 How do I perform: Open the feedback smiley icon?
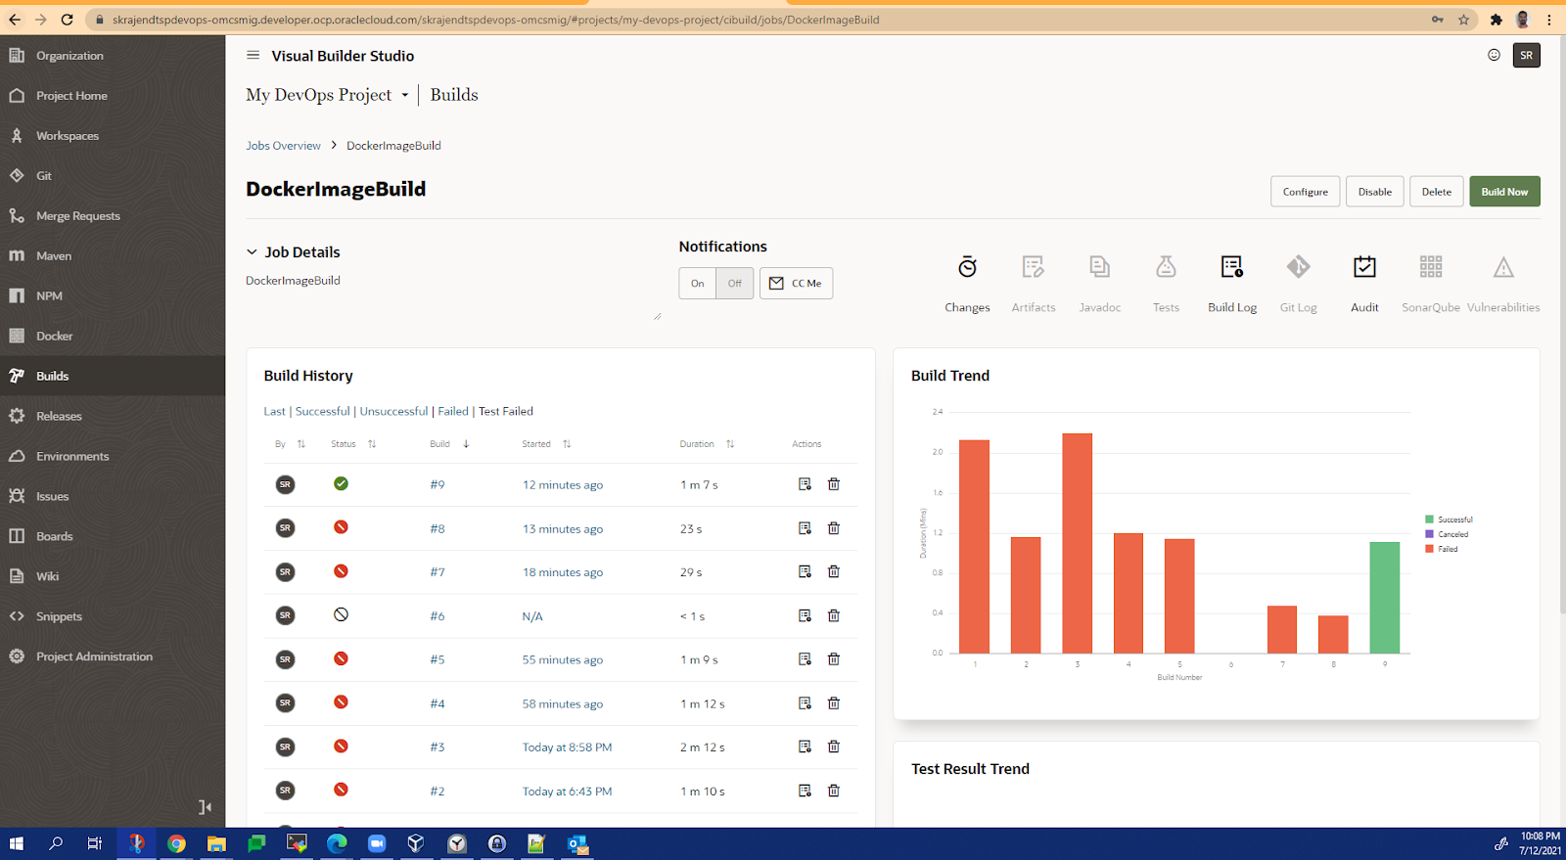point(1494,55)
